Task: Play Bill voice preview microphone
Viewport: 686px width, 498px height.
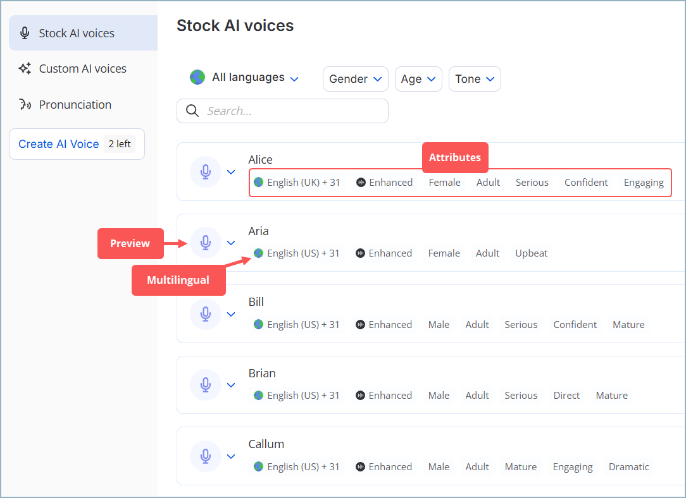Action: pos(206,314)
